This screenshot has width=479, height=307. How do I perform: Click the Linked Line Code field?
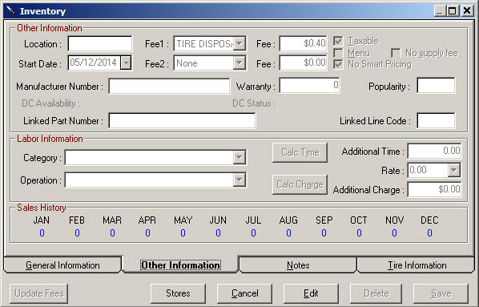[436, 120]
